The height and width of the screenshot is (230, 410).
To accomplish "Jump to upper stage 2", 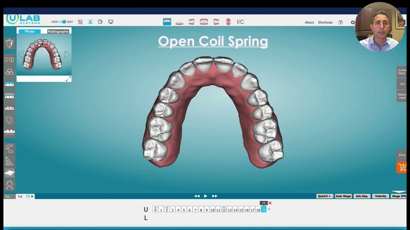I will coord(167,210).
